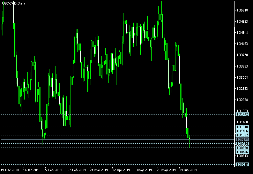Click the USDCAD,Daily chart title
This screenshot has width=253, height=174.
pyautogui.click(x=14, y=3)
